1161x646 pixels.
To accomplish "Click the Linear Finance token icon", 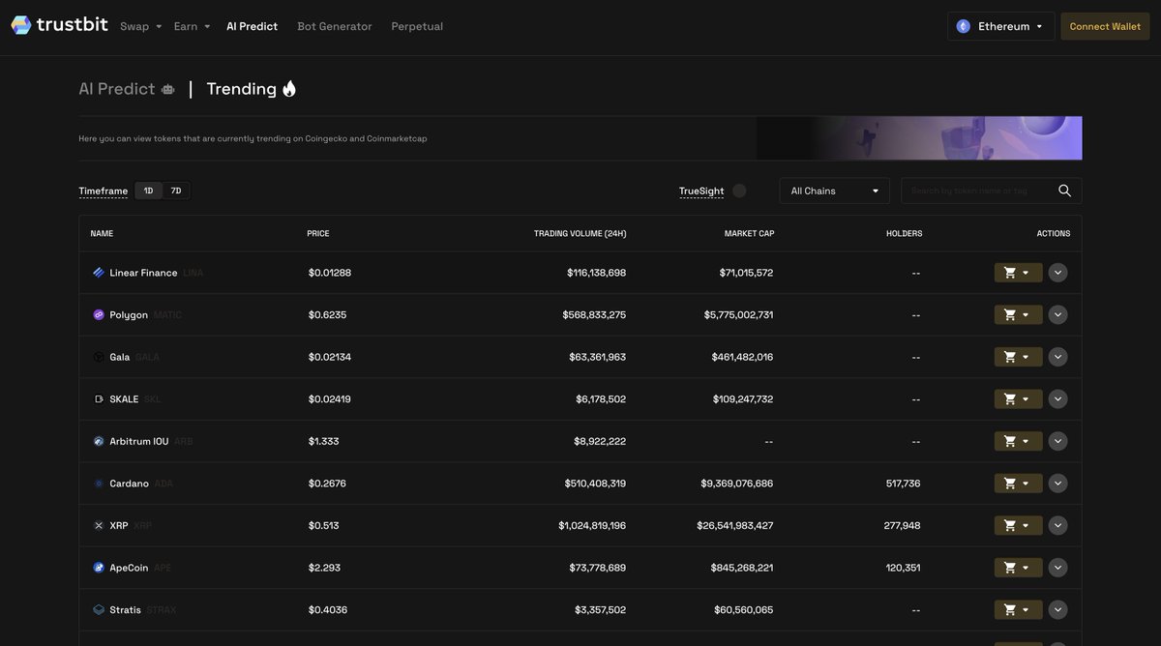I will pos(99,273).
